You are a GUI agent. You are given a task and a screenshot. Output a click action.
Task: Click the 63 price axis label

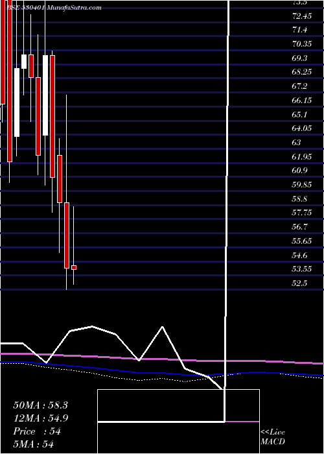click(x=297, y=143)
